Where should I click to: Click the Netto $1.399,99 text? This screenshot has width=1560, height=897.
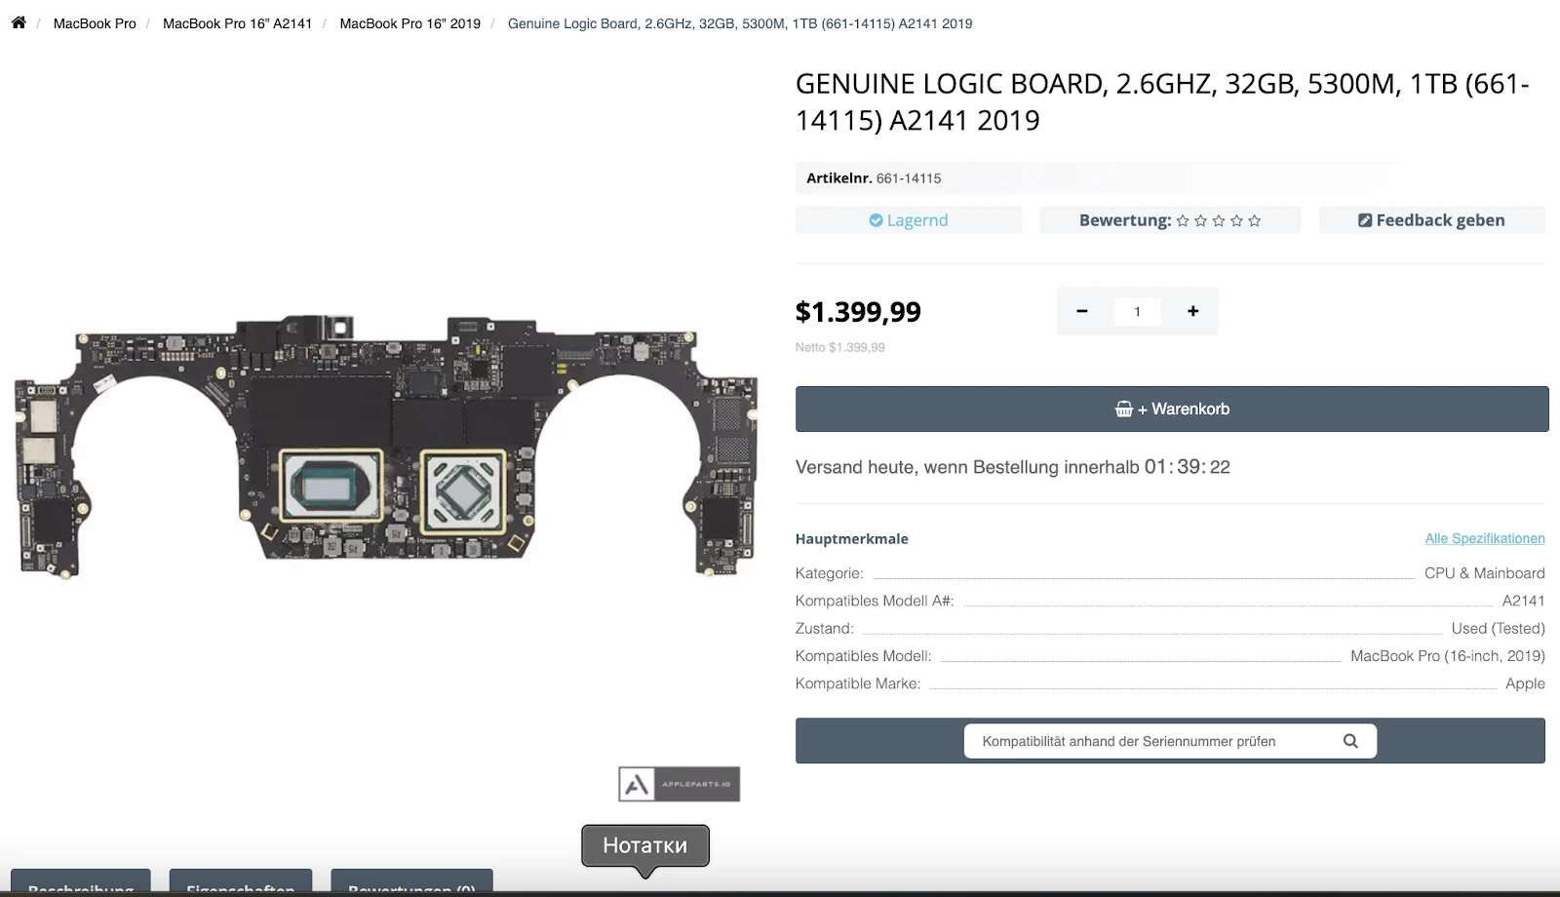point(840,347)
